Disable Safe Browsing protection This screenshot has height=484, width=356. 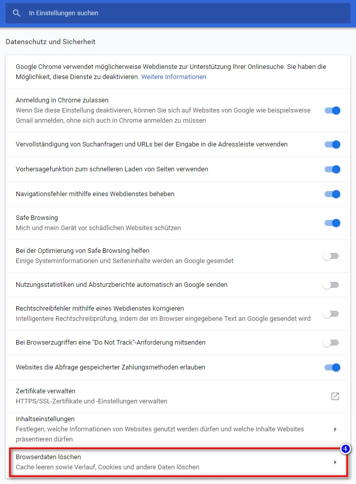click(332, 223)
